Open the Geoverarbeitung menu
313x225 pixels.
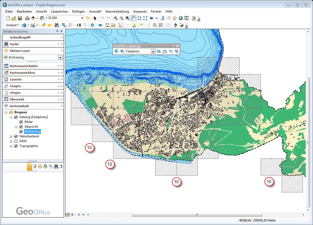pos(117,11)
